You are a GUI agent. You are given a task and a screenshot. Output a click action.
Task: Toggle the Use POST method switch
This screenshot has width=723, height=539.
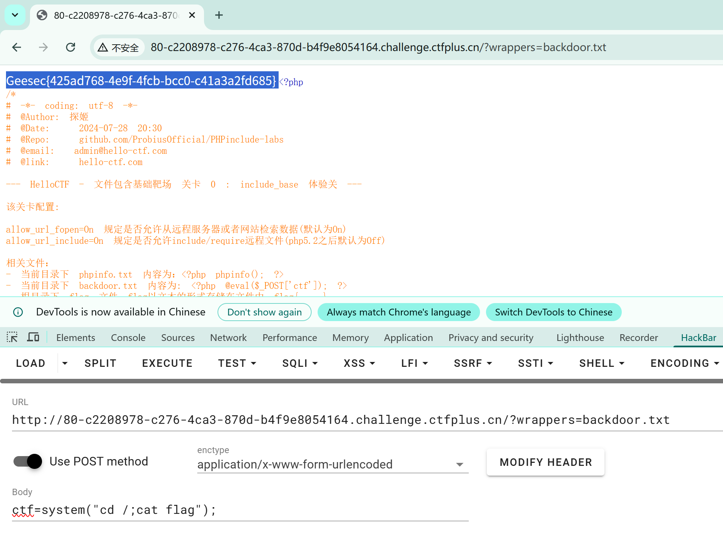[x=28, y=461]
